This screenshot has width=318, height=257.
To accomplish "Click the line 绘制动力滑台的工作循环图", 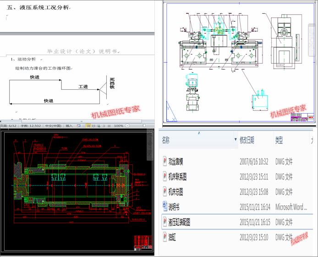I will tap(43, 68).
